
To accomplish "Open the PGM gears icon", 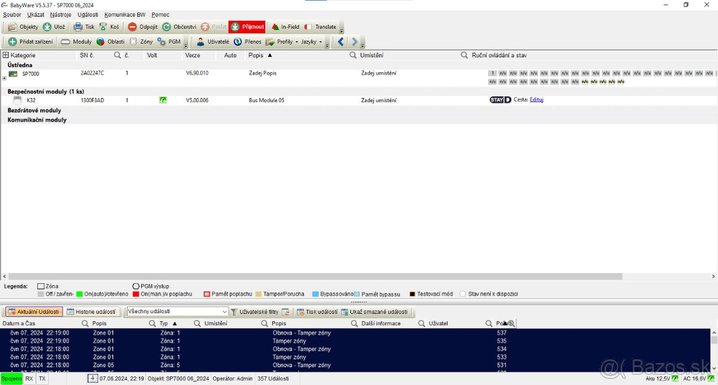I will coord(162,42).
